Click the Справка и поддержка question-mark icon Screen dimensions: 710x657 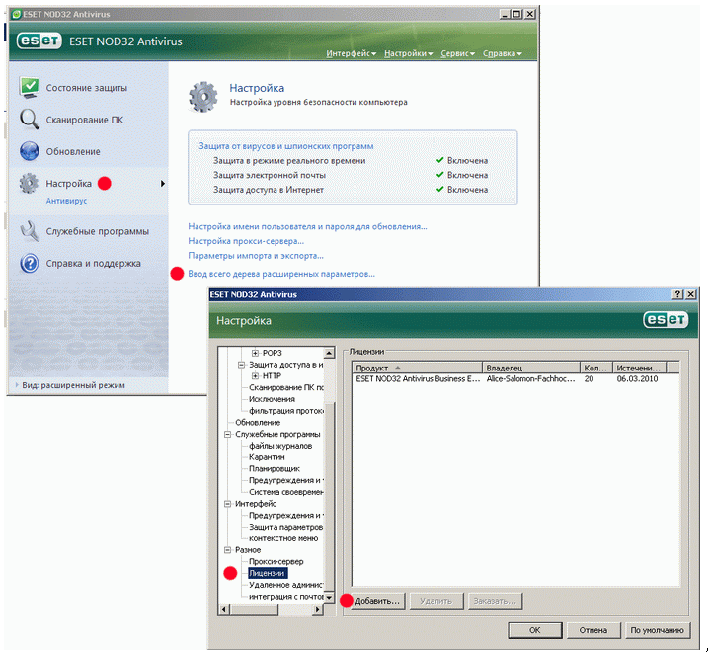tap(30, 263)
